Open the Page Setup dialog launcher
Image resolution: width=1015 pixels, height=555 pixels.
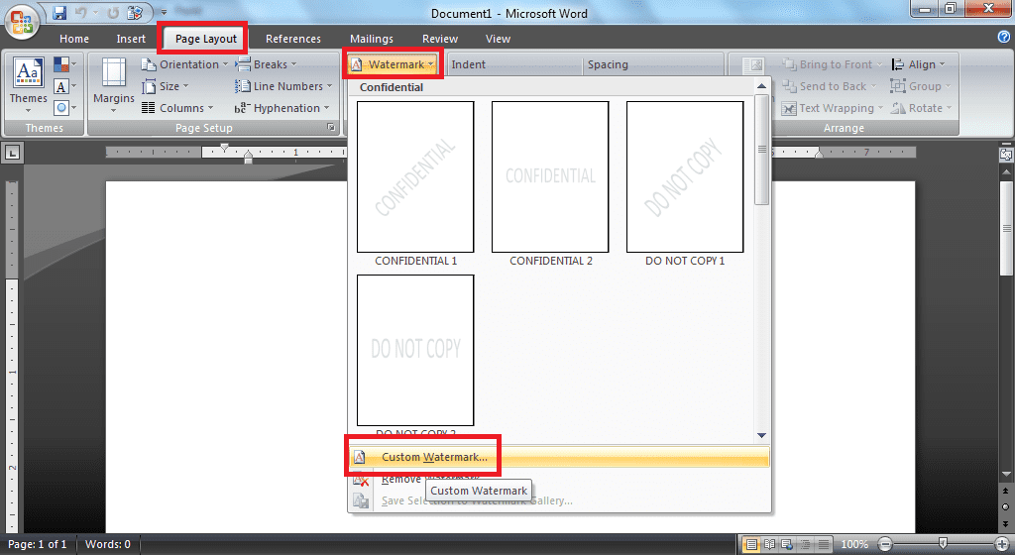(331, 128)
